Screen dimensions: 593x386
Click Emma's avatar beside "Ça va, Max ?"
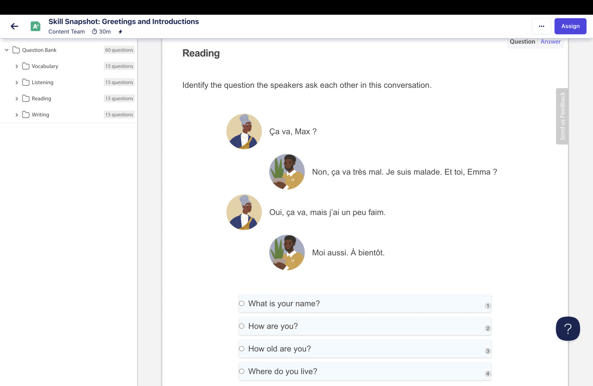click(x=244, y=131)
